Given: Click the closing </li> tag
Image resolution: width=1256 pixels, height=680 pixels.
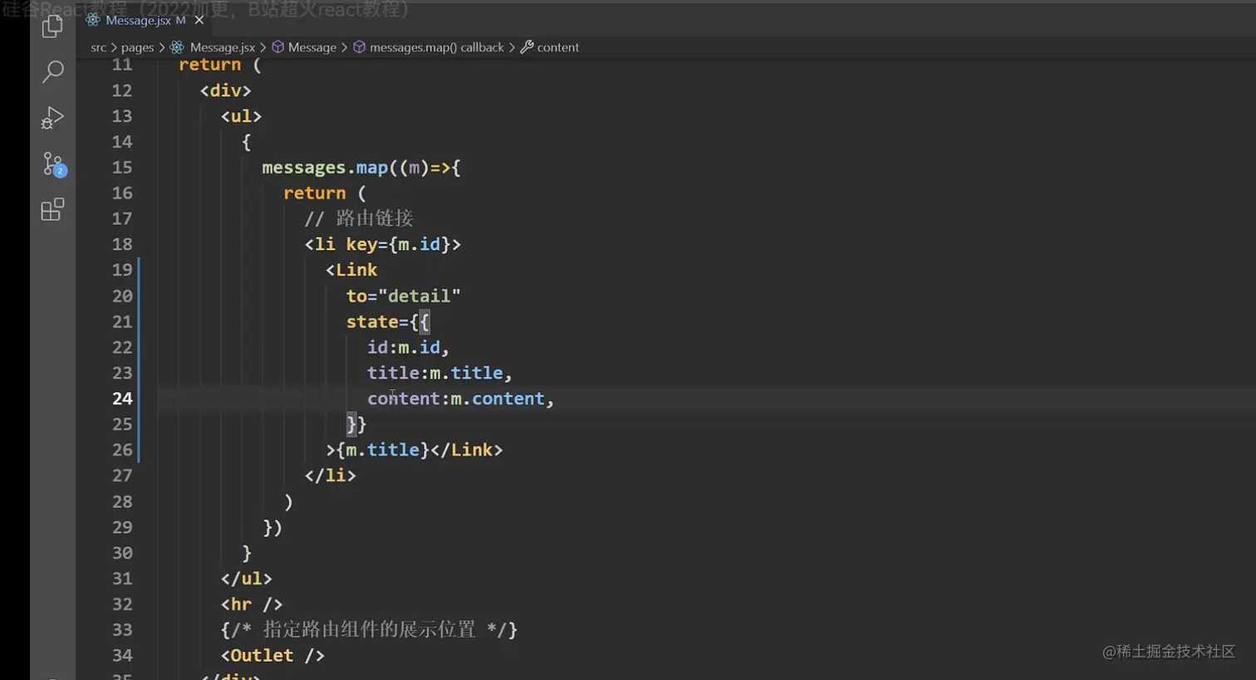Looking at the screenshot, I should coord(330,476).
